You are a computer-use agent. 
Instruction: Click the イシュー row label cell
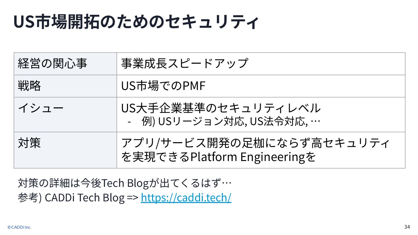click(x=65, y=115)
